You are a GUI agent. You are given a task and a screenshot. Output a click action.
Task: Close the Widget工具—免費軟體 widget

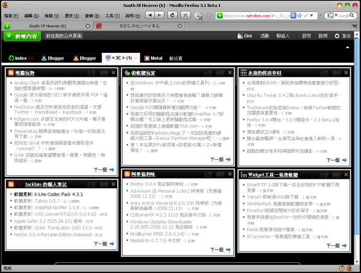(346, 175)
